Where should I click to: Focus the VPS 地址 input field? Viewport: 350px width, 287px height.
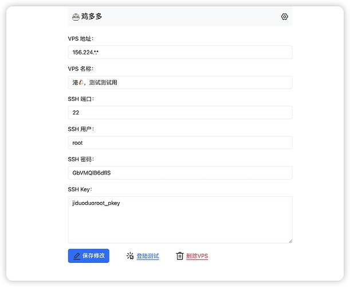coord(180,52)
